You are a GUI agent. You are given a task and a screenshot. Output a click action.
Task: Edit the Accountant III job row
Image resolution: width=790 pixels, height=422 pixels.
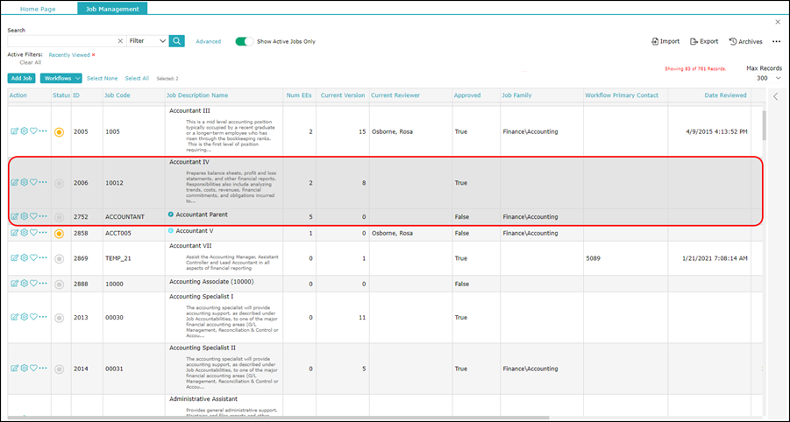[x=15, y=132]
